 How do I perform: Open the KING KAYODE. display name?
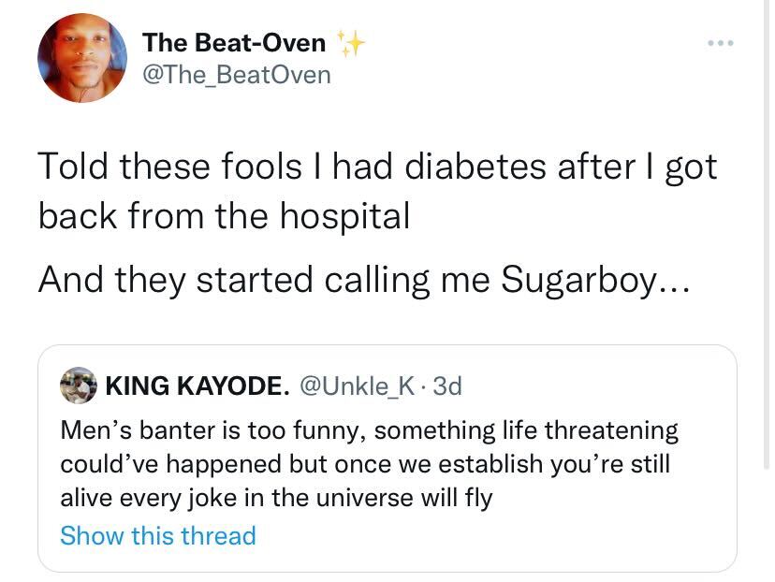197,385
